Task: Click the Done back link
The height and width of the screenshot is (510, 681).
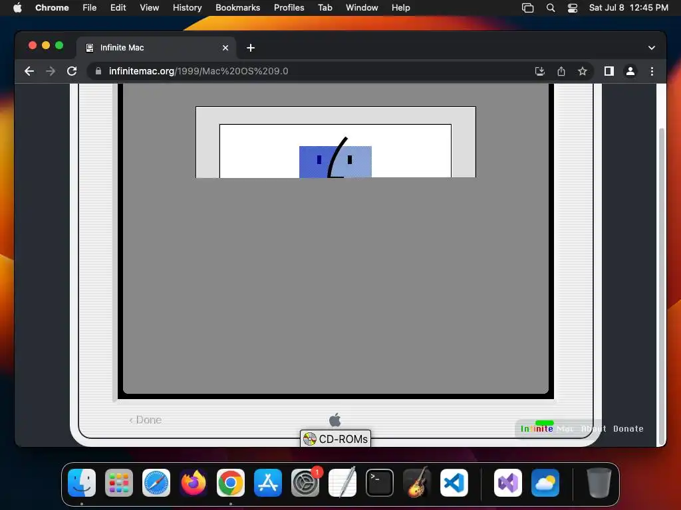Action: coord(146,420)
